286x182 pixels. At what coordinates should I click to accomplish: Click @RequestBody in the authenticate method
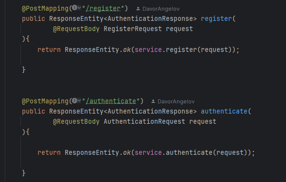tap(76, 121)
